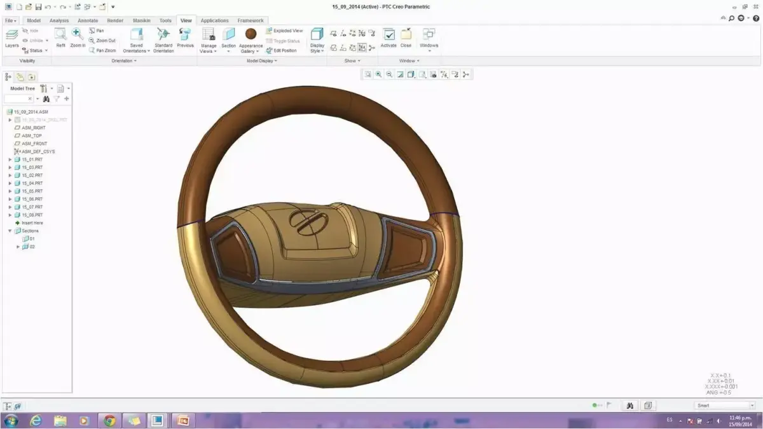Click zoom out on the graphics toolbar
The height and width of the screenshot is (429, 763).
click(389, 74)
